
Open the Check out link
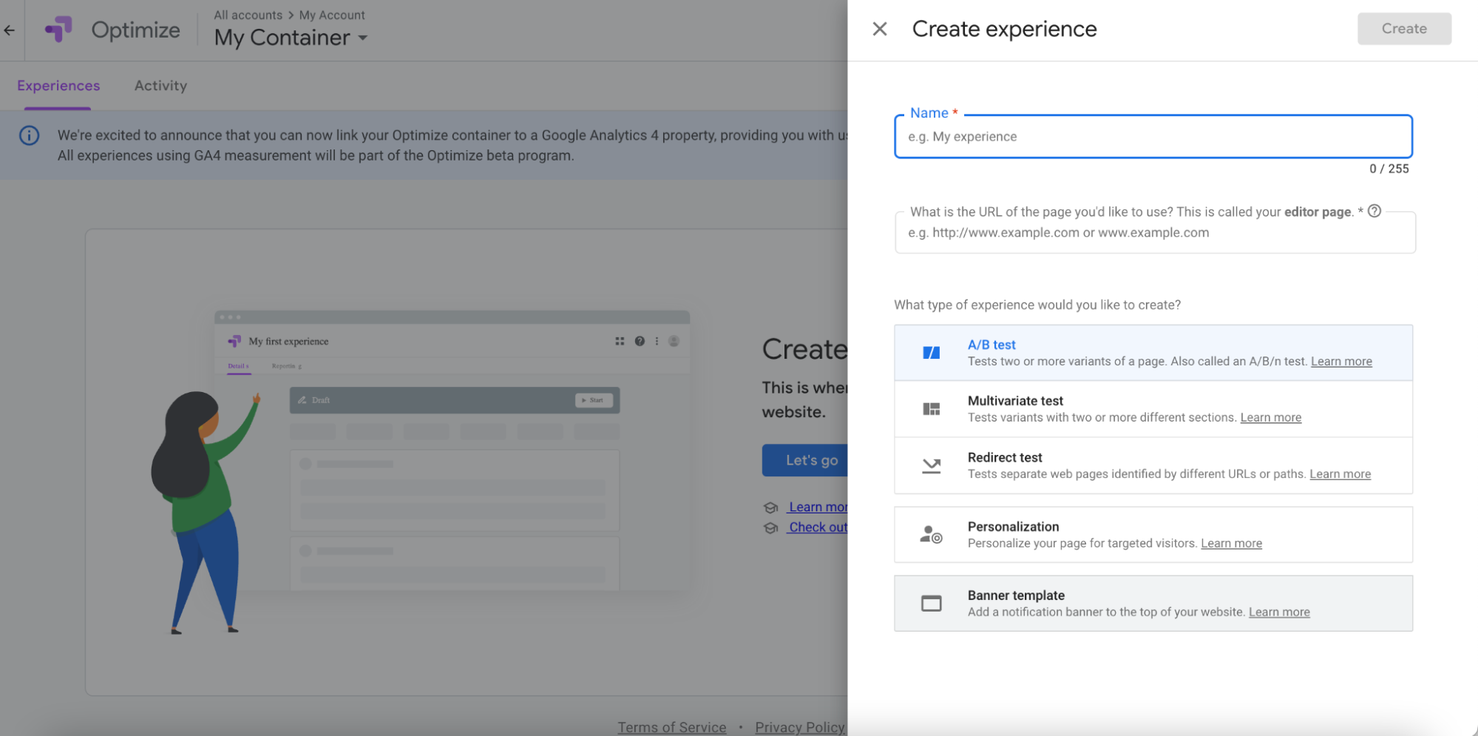[818, 527]
